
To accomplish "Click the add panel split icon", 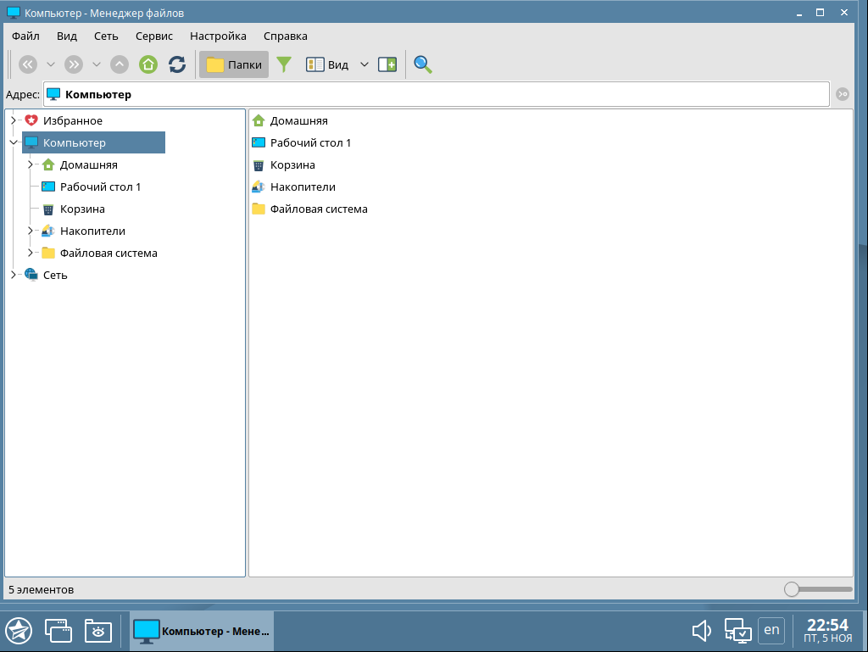I will 387,64.
